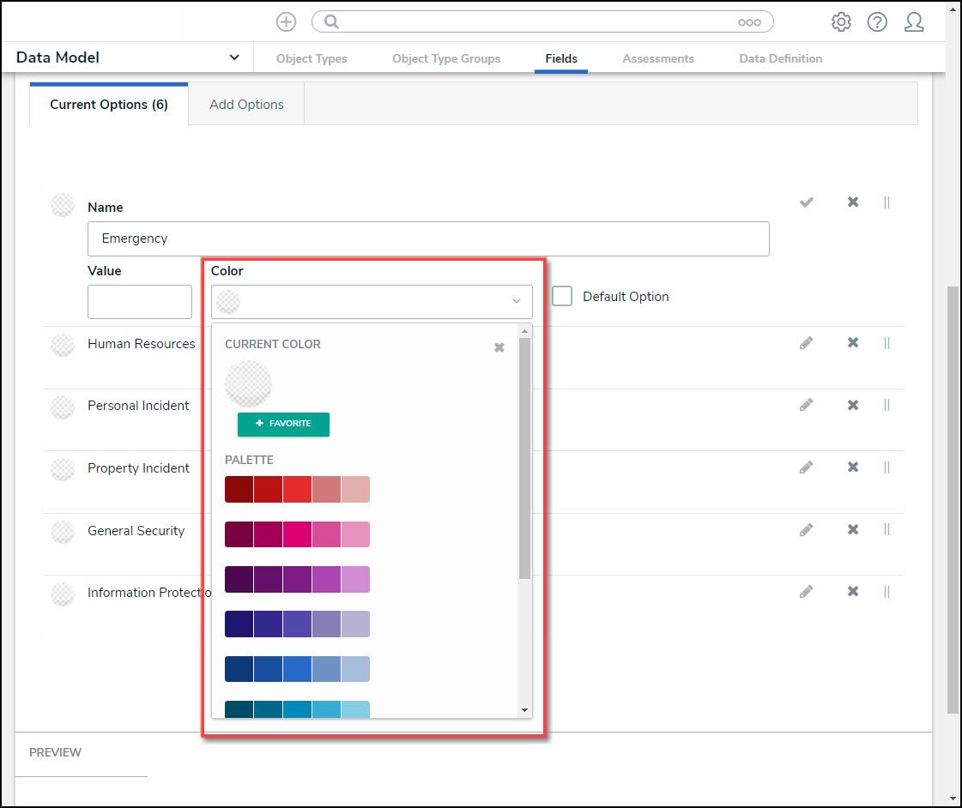Open the user profile icon
The image size is (962, 808).
pos(914,22)
